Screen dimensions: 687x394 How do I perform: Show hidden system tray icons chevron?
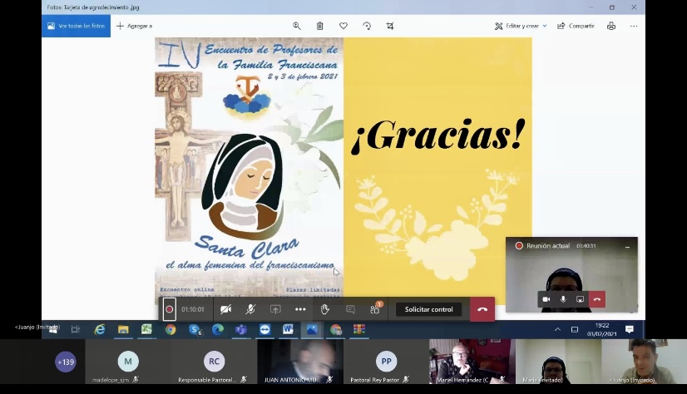557,329
